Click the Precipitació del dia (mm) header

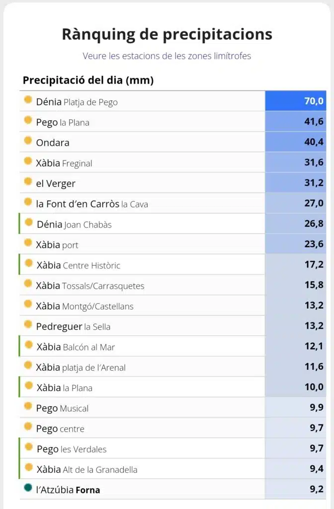(88, 80)
